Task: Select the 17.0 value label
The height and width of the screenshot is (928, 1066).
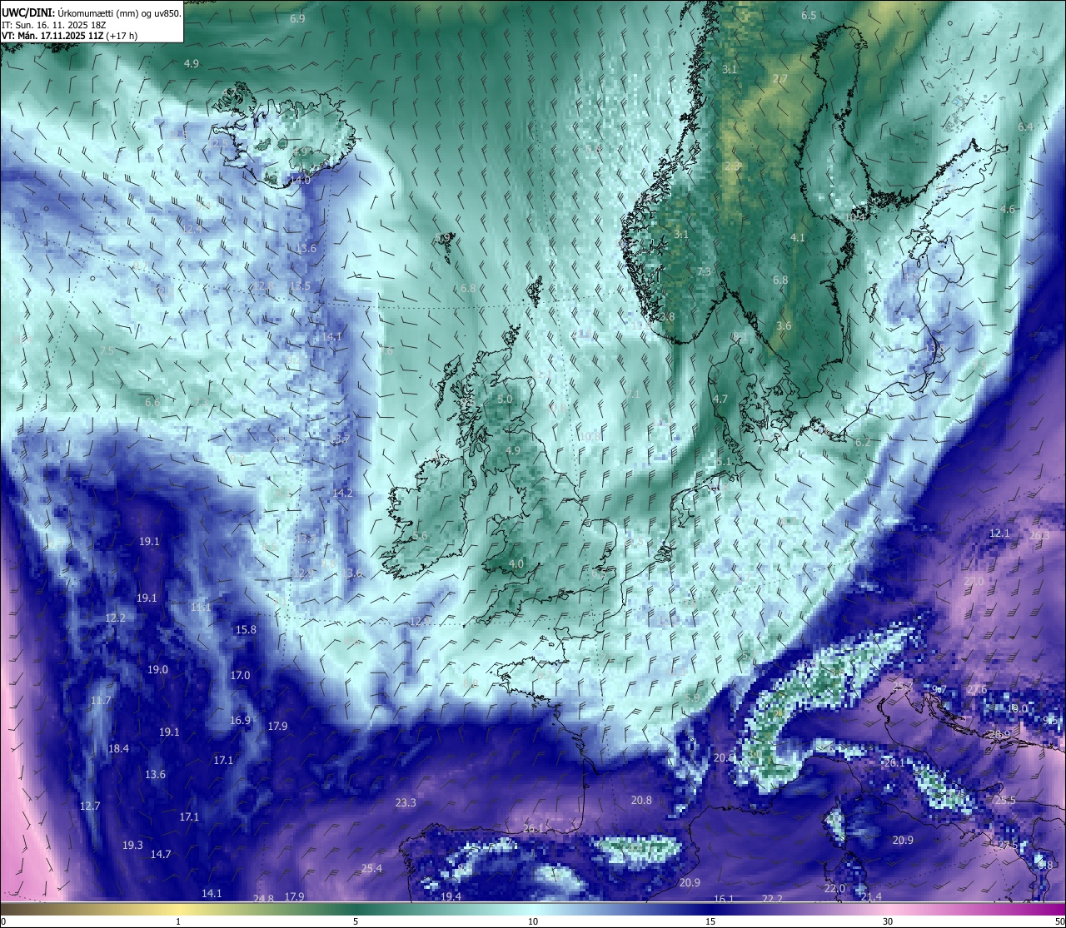Action: (x=240, y=676)
